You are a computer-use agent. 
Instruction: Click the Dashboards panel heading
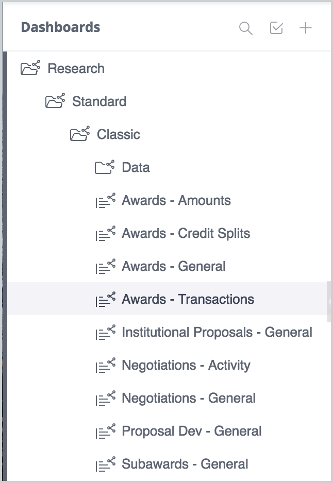[x=60, y=27]
